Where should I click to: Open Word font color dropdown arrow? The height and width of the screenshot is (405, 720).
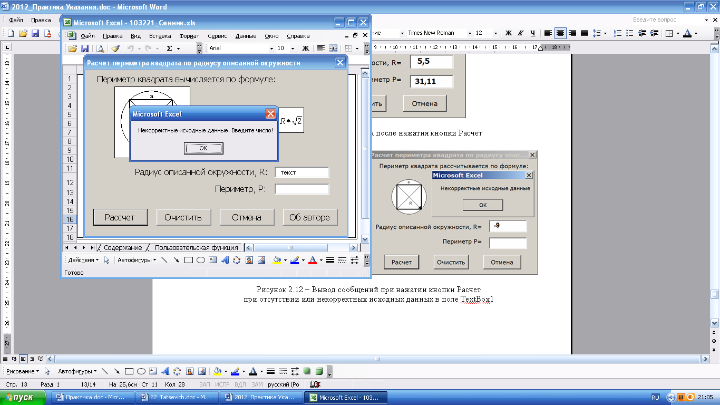point(696,33)
